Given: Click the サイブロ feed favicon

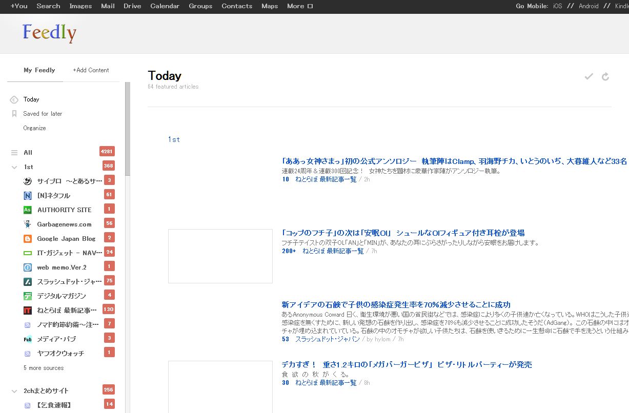Looking at the screenshot, I should point(28,181).
